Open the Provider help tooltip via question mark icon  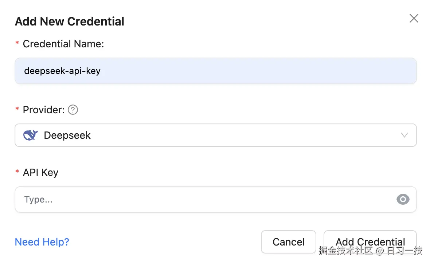tap(73, 110)
